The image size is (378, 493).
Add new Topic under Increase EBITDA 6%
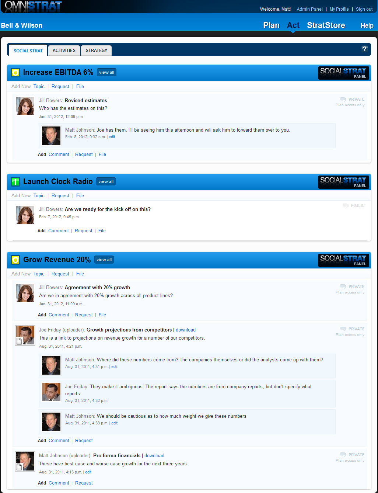[x=39, y=86]
